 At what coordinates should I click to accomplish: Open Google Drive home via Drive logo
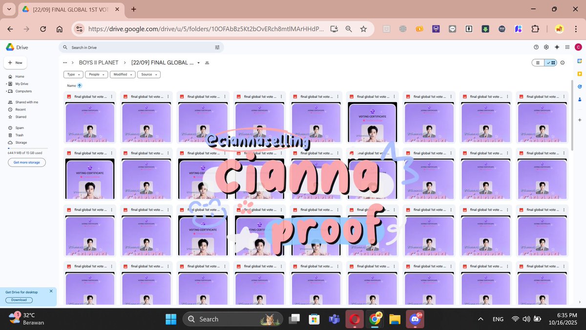(x=17, y=47)
